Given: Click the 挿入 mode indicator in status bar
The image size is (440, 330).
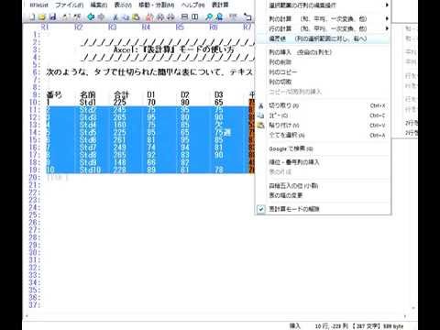Looking at the screenshot, I should (x=295, y=326).
